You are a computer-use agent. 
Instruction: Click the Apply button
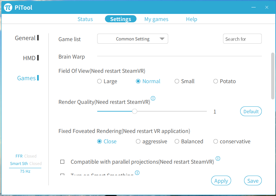[x=221, y=181]
